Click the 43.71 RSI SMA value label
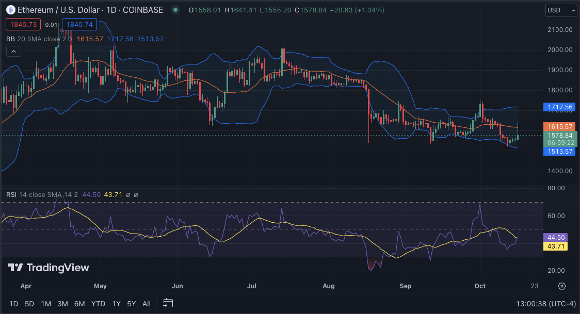 coord(556,246)
